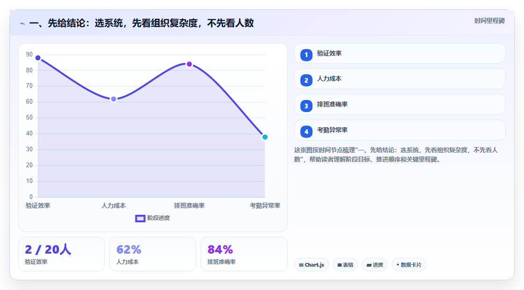Click the 人力成本 x-axis label
The width and height of the screenshot is (524, 290).
(x=114, y=206)
